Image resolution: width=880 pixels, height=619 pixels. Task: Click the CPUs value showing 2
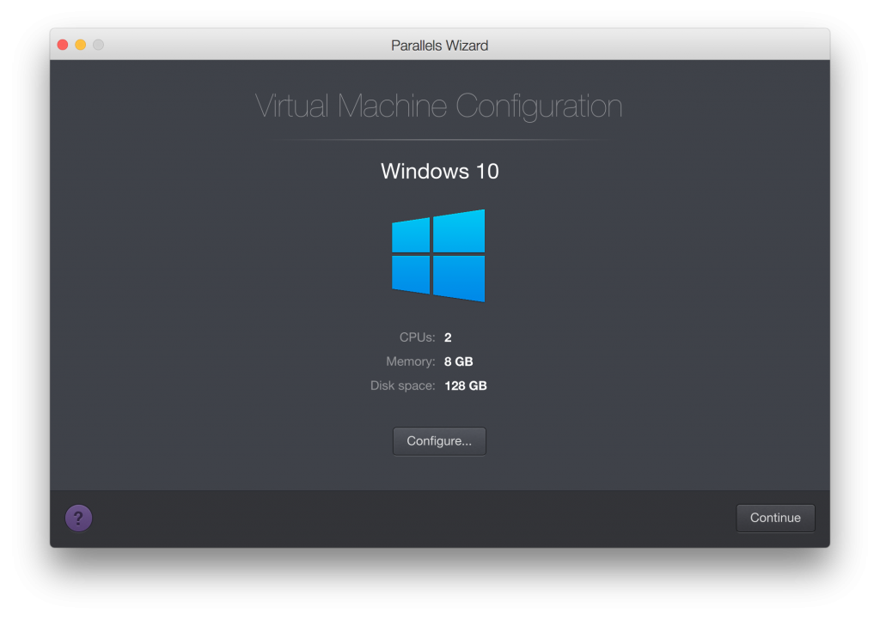pyautogui.click(x=448, y=337)
